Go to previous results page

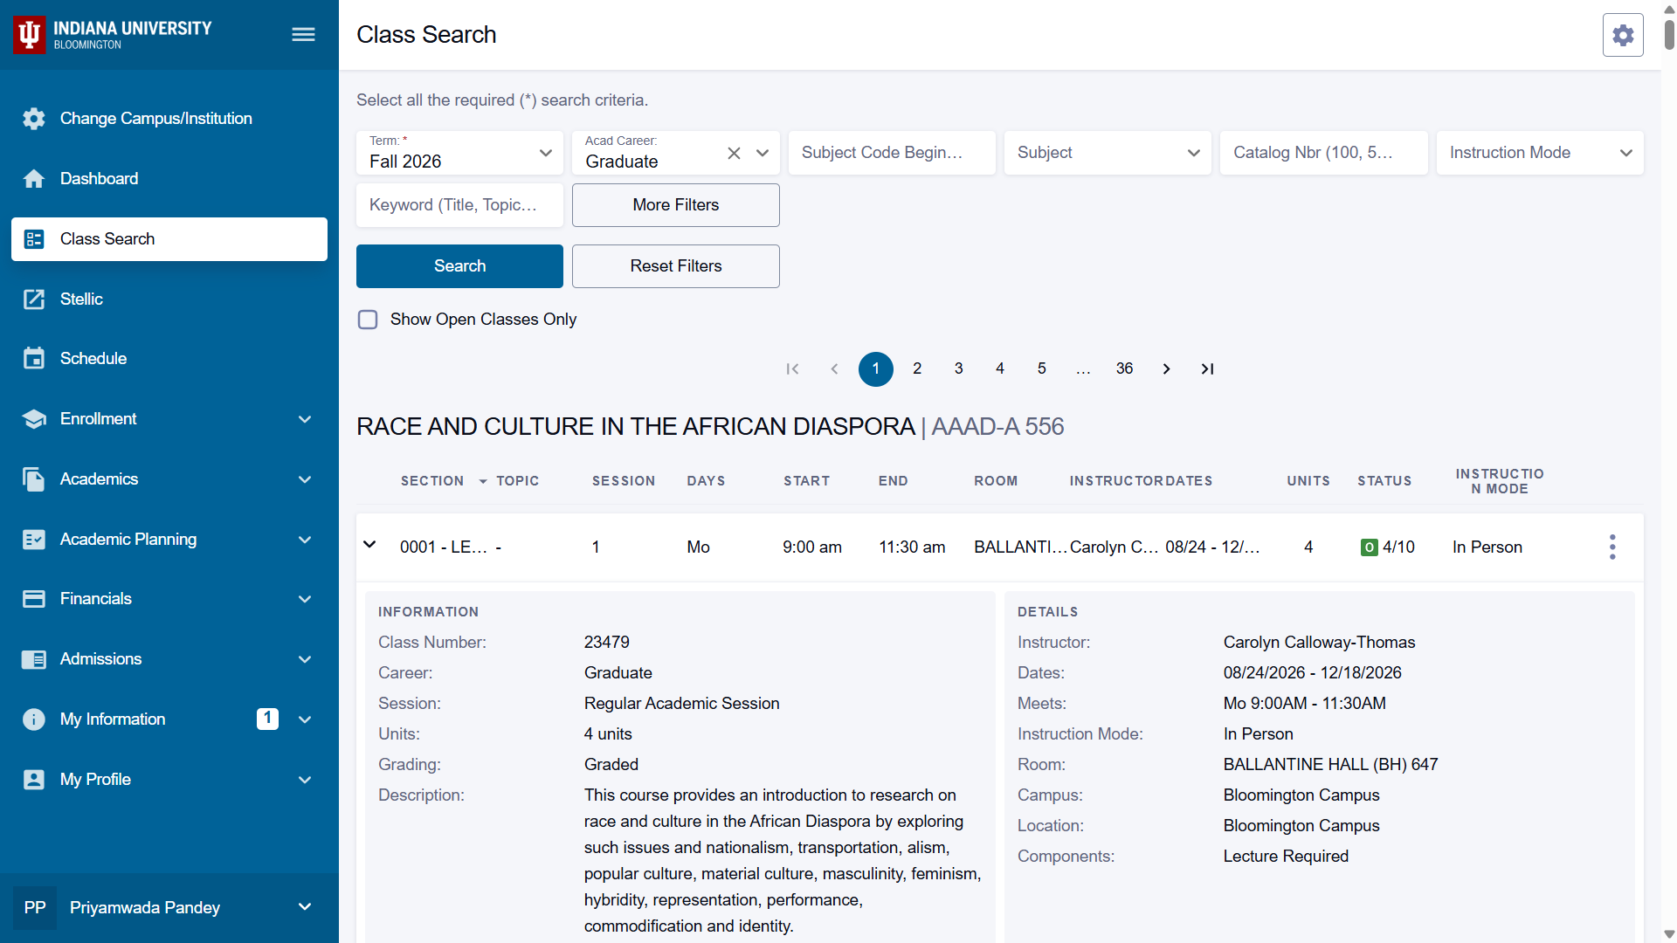(834, 369)
